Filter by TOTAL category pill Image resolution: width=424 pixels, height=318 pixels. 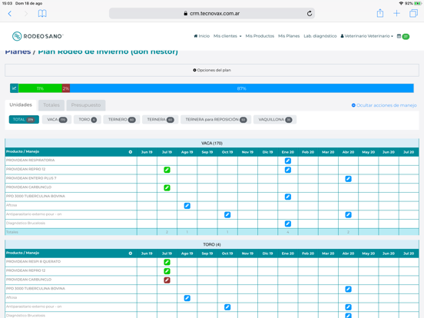[x=24, y=120]
